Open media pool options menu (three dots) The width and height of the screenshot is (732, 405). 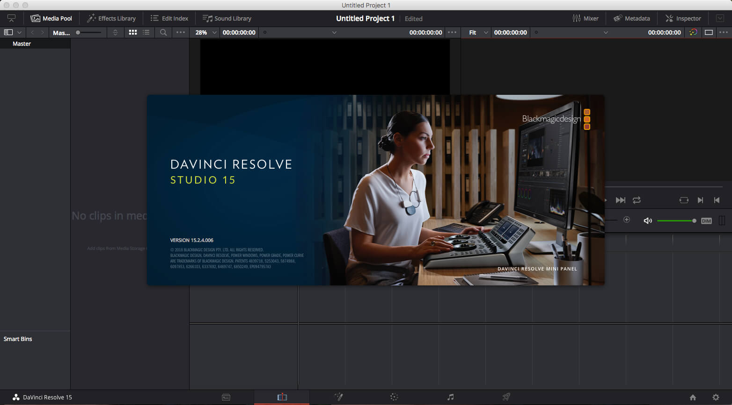(x=181, y=33)
